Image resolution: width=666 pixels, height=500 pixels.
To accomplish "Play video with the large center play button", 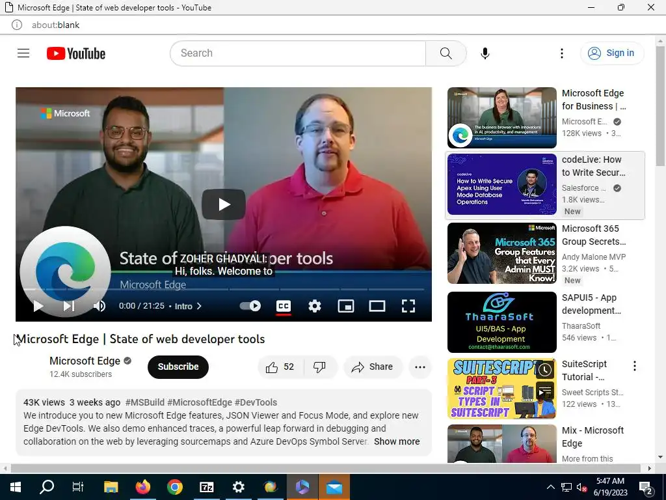I will click(224, 204).
